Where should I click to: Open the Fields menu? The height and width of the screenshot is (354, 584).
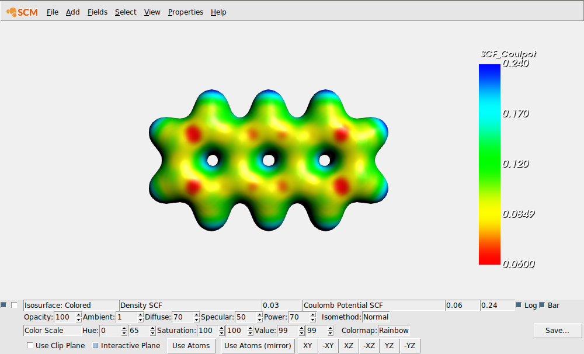[x=97, y=12]
